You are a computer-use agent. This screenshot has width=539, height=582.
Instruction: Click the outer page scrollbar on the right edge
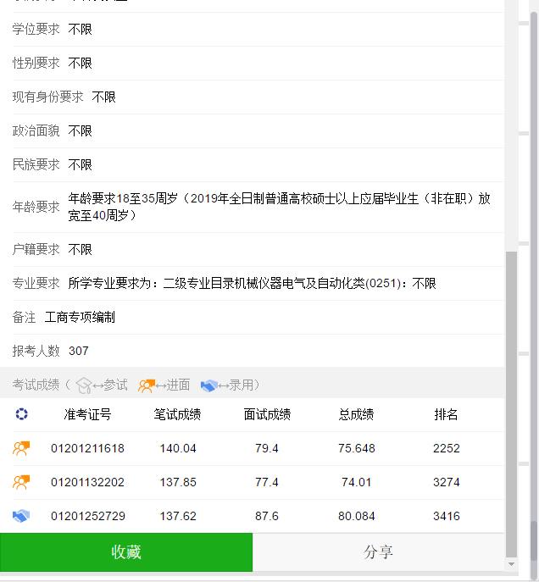tap(535, 291)
